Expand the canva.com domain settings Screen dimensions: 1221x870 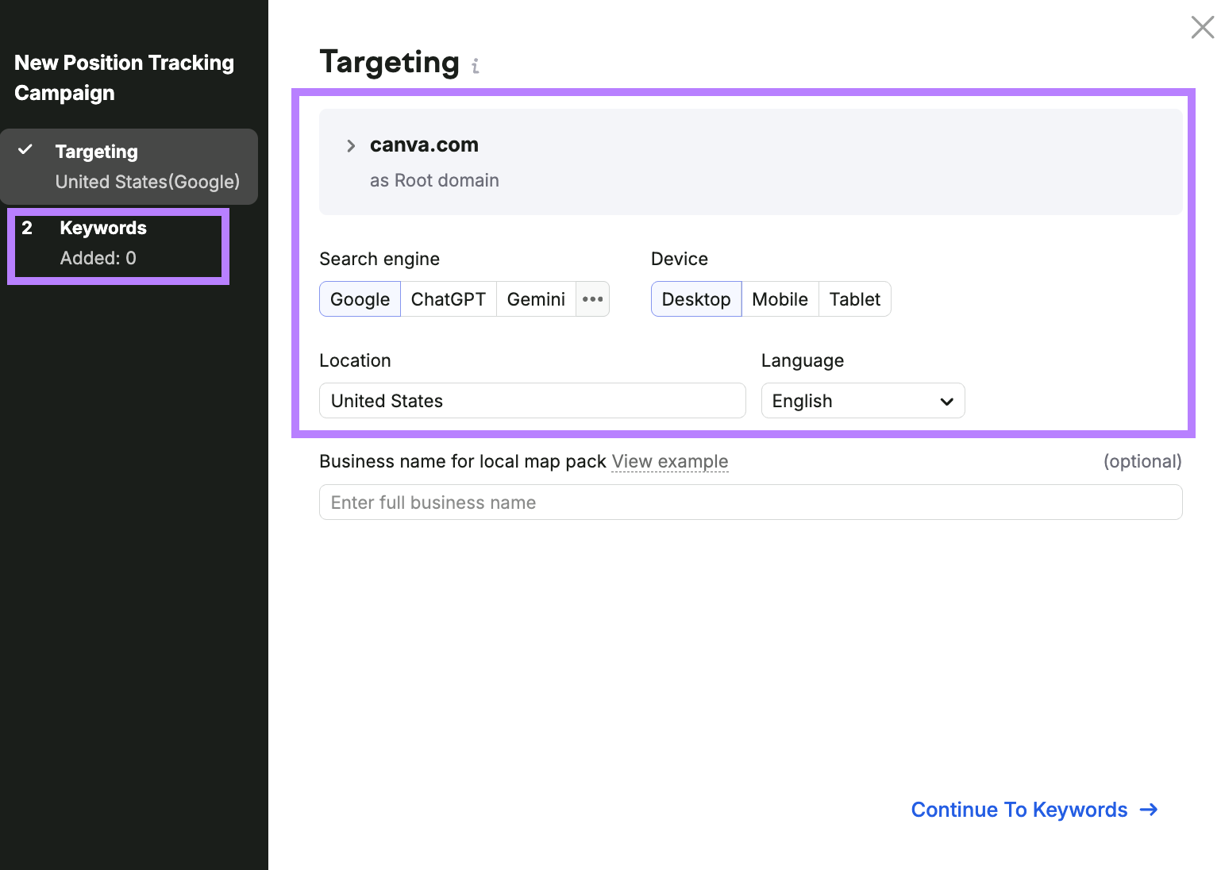pos(351,145)
